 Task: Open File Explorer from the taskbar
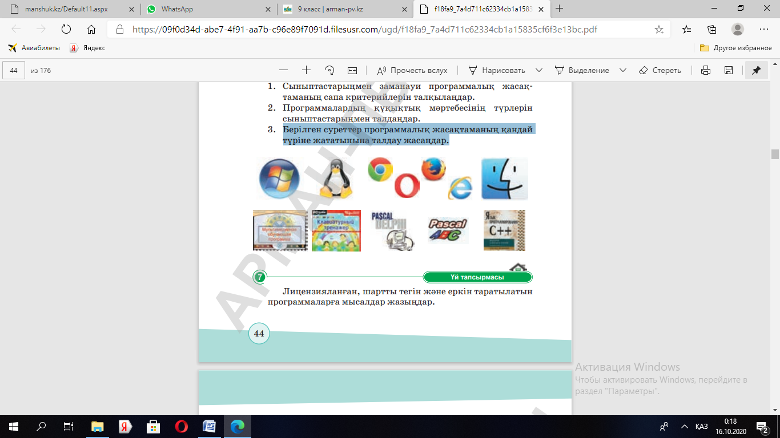pyautogui.click(x=98, y=426)
